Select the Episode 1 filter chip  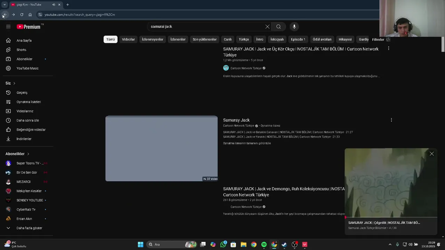298,39
